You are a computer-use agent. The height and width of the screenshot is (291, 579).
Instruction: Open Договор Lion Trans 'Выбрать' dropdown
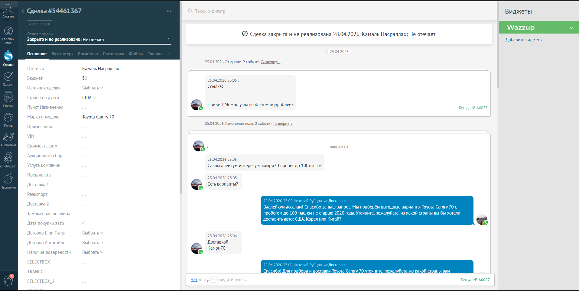tap(93, 233)
